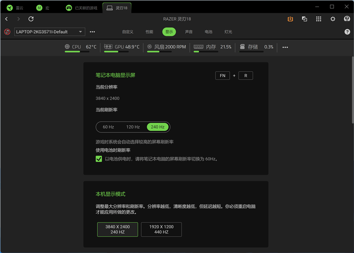Click the memory stick icon beside 内存

(198, 47)
